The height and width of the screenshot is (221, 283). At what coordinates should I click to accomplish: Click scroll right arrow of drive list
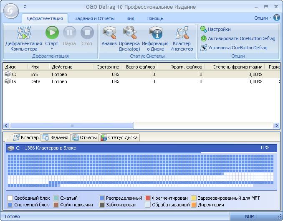tap(276, 125)
